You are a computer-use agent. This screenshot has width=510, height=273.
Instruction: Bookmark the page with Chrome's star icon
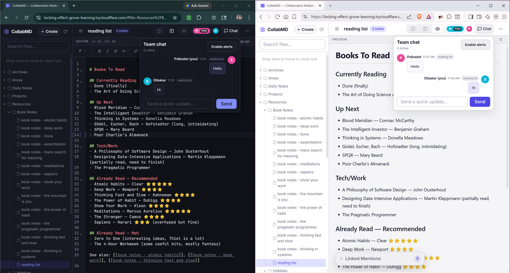point(175,18)
